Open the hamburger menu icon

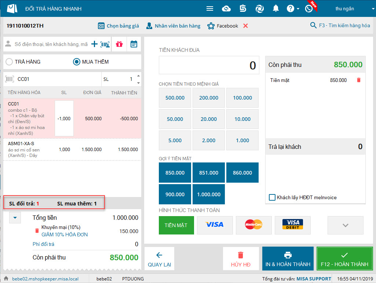point(209,9)
